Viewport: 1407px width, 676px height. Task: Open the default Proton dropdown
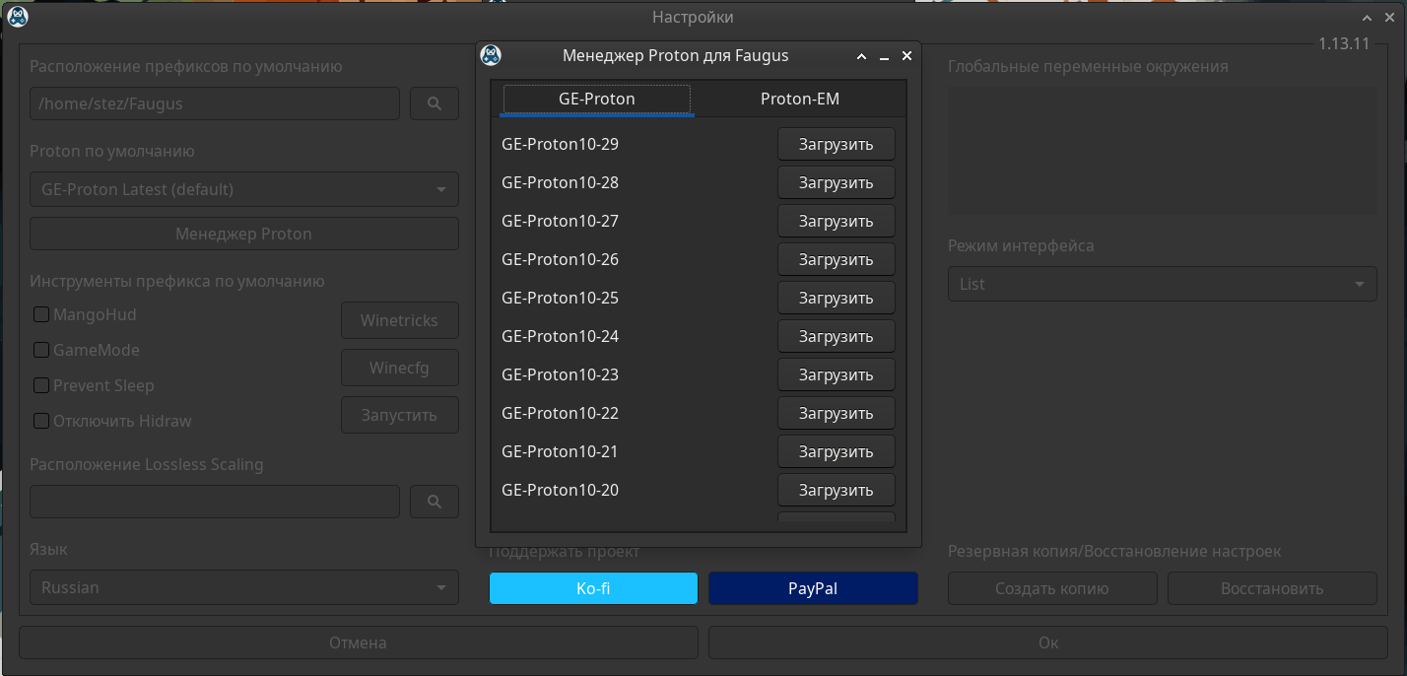pos(243,189)
